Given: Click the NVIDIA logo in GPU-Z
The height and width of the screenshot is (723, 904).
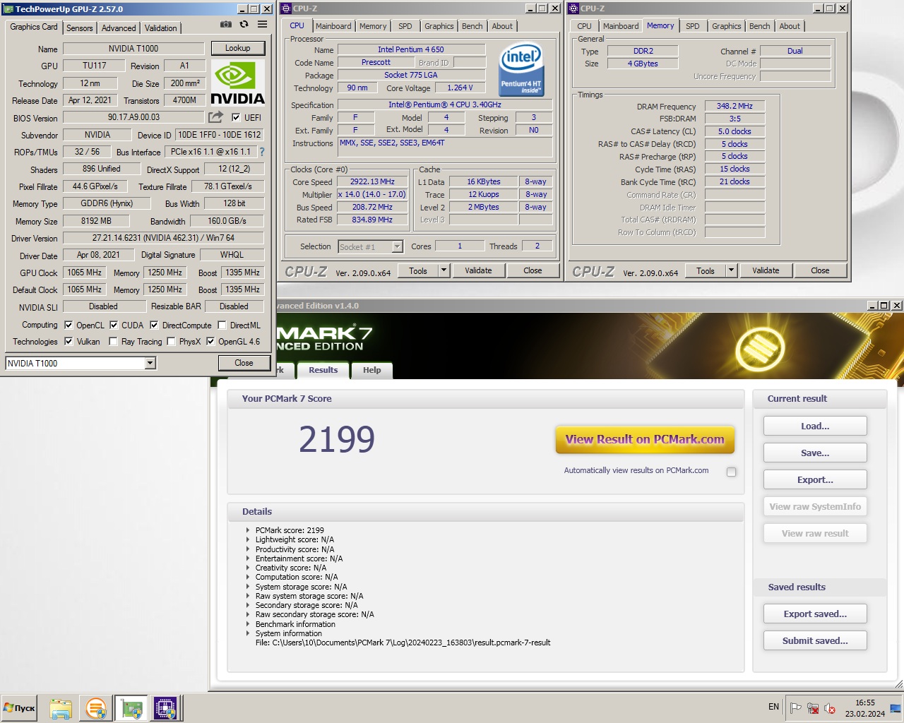Looking at the screenshot, I should click(237, 83).
